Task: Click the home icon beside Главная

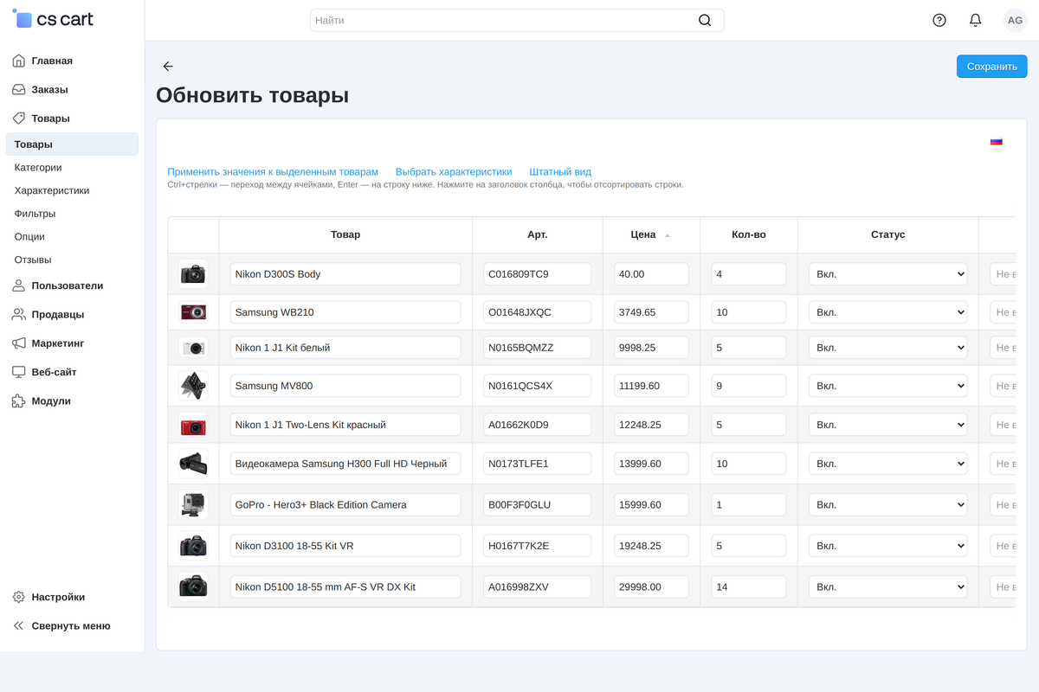Action: [x=18, y=61]
